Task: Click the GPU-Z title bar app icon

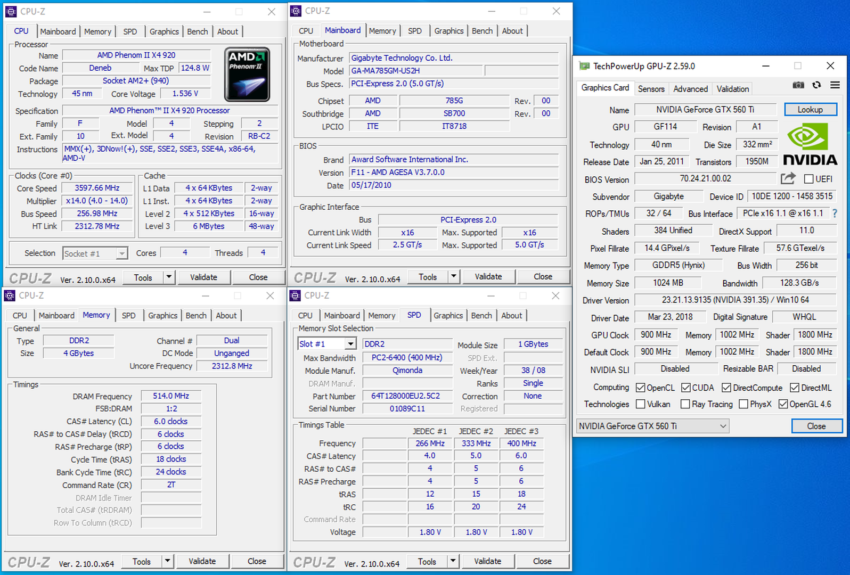Action: coord(584,66)
